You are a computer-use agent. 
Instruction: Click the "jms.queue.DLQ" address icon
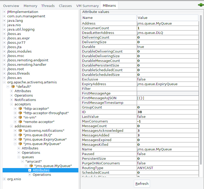point(20,135)
